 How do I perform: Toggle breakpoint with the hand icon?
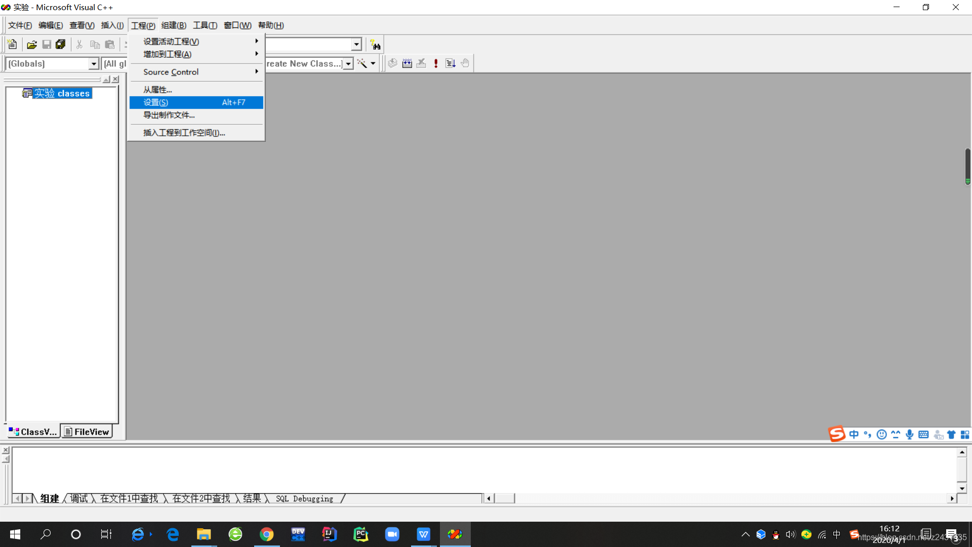click(x=465, y=63)
